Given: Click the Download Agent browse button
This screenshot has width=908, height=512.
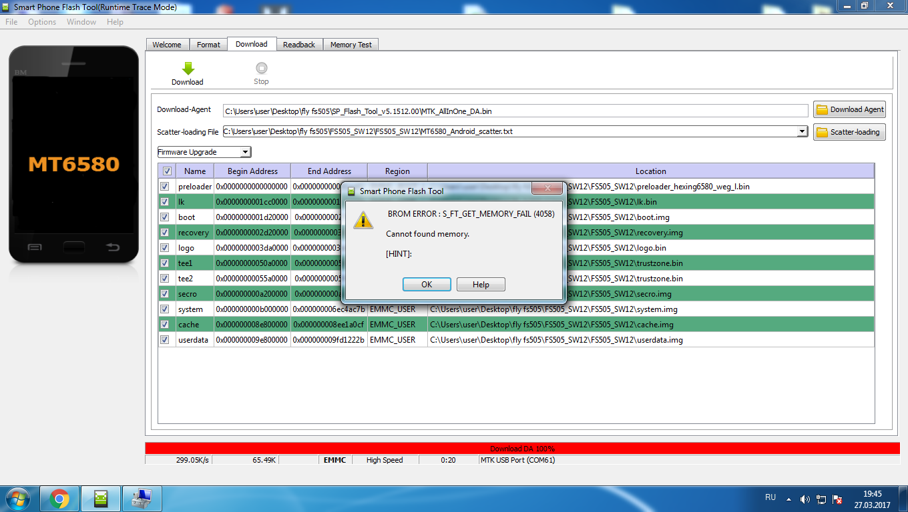Looking at the screenshot, I should click(x=849, y=109).
